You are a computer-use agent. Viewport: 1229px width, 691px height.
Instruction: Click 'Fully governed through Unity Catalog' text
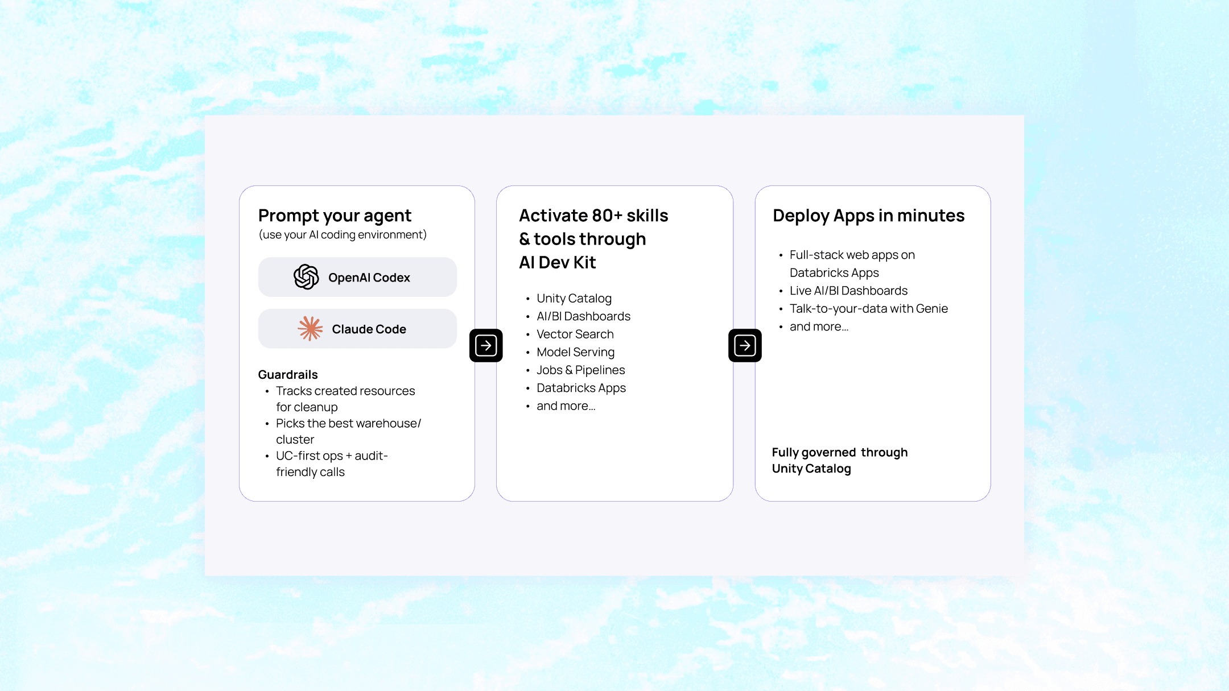[840, 460]
